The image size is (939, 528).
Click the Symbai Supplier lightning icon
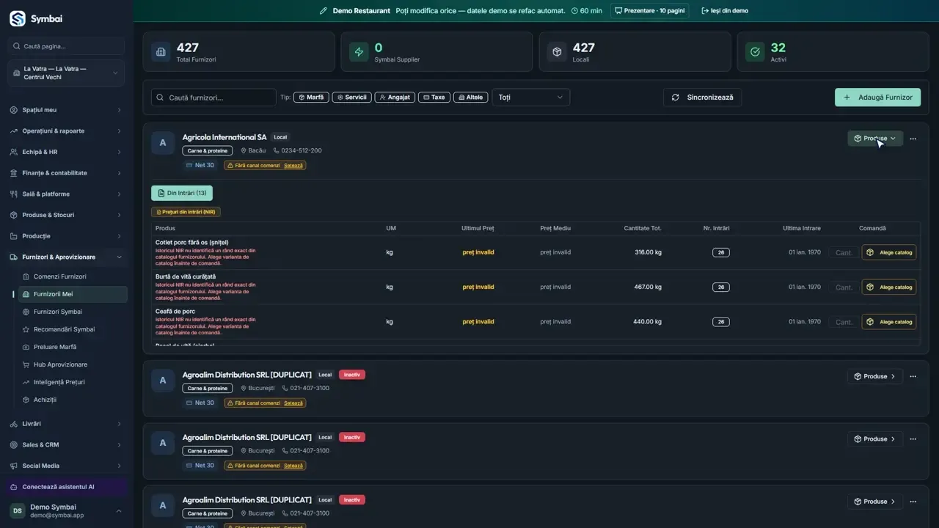(x=359, y=52)
